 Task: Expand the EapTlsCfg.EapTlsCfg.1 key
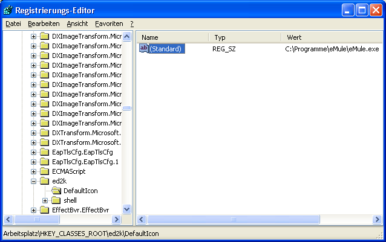pyautogui.click(x=33, y=162)
